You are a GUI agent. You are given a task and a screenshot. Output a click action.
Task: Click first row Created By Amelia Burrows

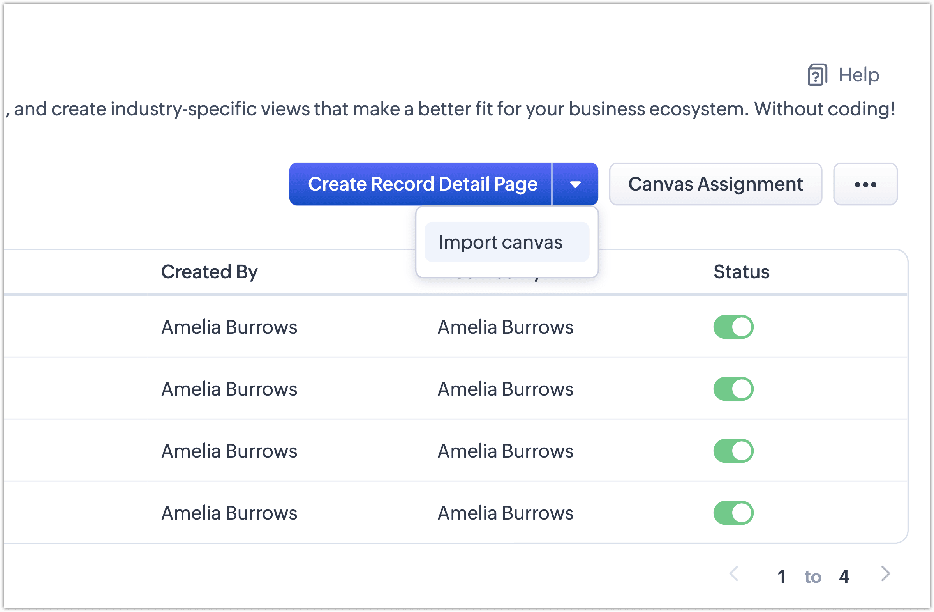229,327
